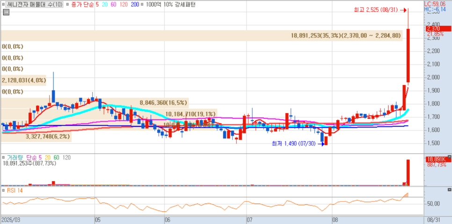Image resolution: width=452 pixels, height=224 pixels.
Task: Click the 887.73% label on volume axis
Action: click(437, 165)
